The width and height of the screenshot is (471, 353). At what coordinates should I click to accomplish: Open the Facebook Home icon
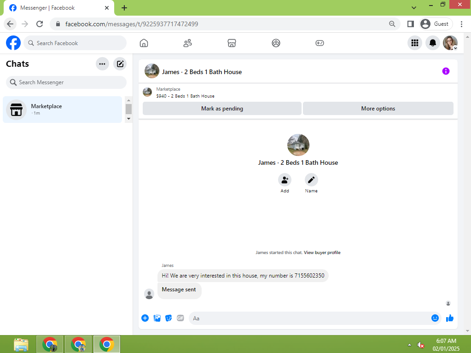pos(144,43)
